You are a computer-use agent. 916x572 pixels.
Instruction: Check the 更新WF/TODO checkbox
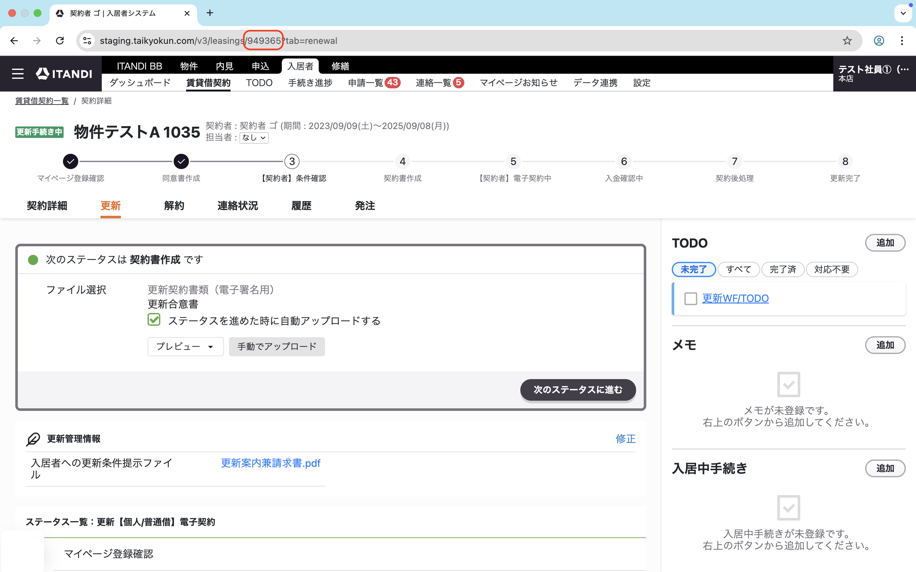(690, 298)
